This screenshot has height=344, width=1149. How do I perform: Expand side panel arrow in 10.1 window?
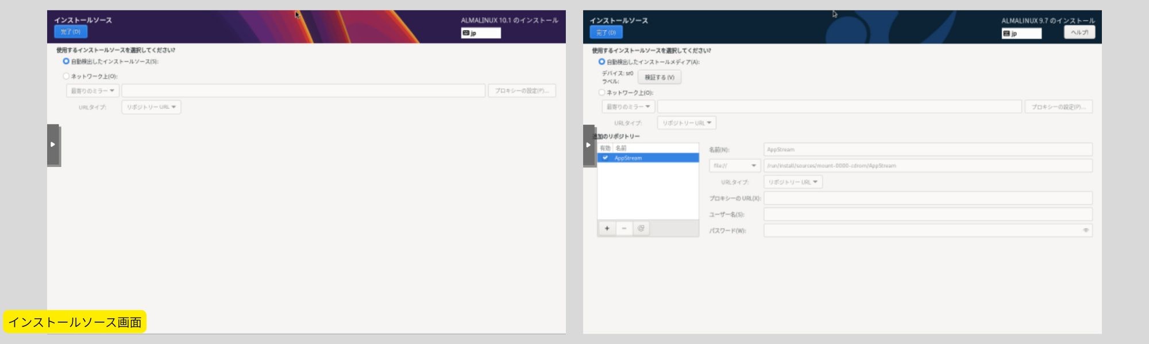53,144
